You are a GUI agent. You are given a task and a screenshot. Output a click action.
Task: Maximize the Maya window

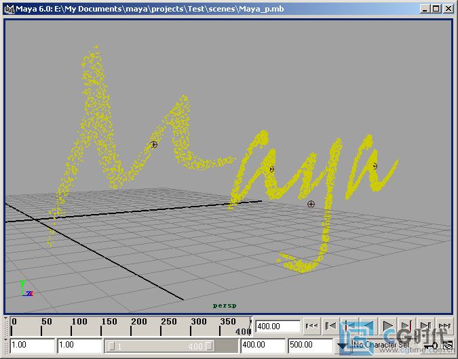436,9
